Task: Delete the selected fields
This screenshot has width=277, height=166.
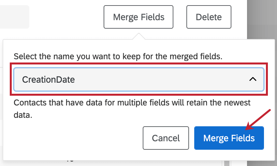Action: click(x=209, y=17)
